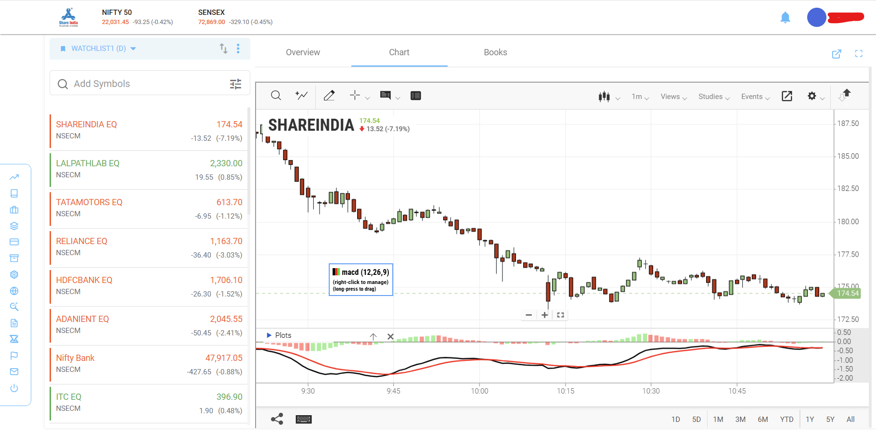The height and width of the screenshot is (432, 876).
Task: Expand the chart panel to fullscreen
Action: tap(859, 54)
